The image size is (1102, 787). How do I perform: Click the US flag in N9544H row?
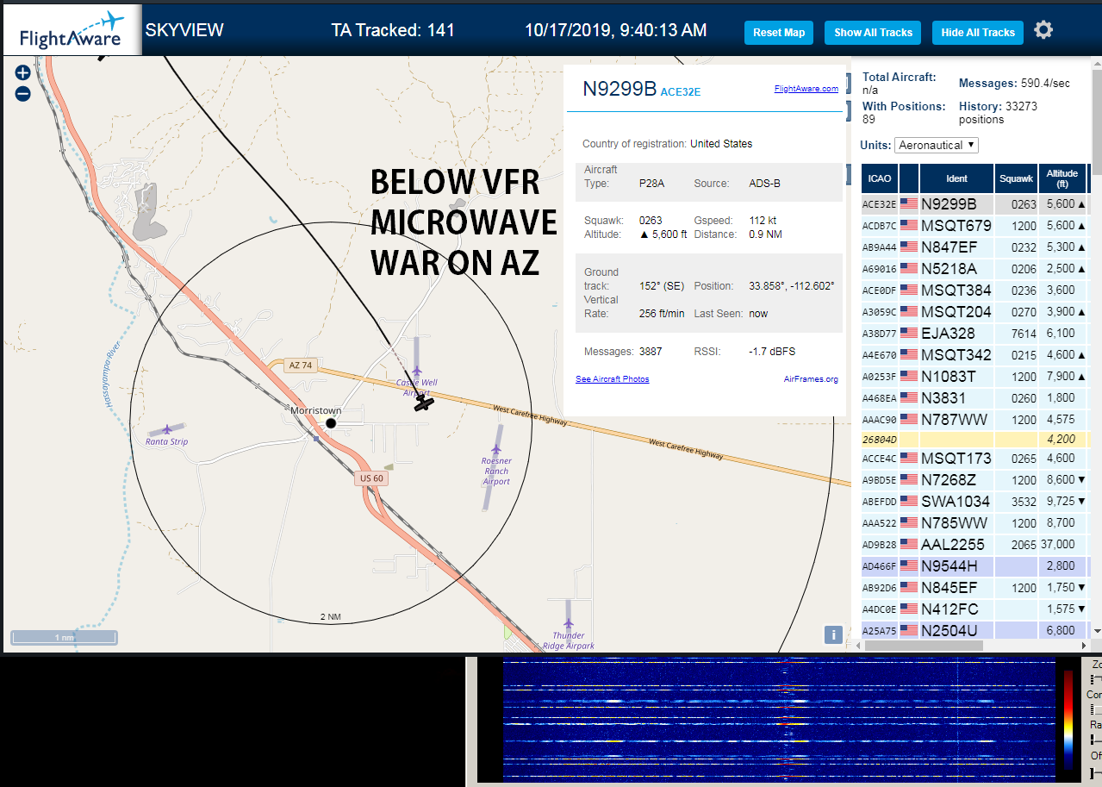tap(909, 566)
